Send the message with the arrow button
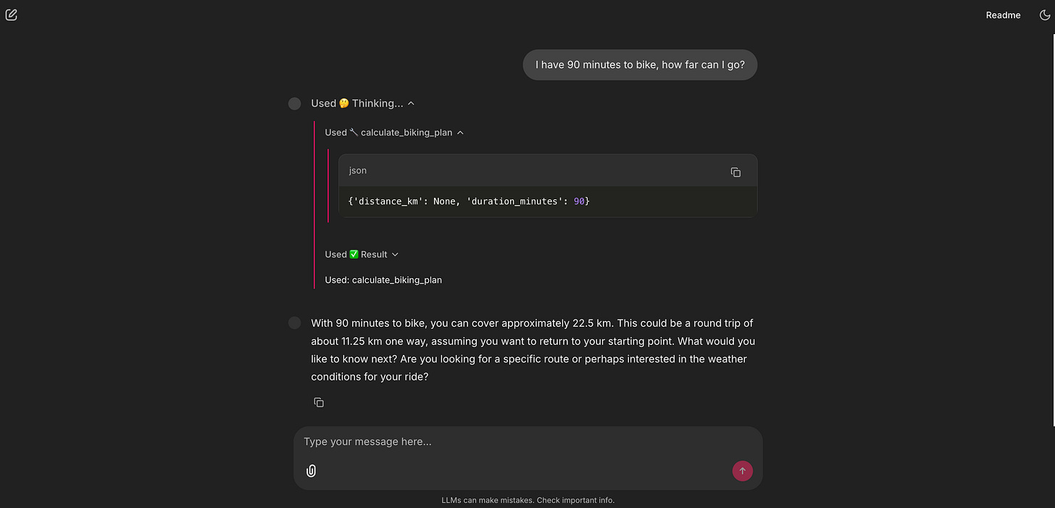This screenshot has width=1055, height=508. pyautogui.click(x=742, y=470)
